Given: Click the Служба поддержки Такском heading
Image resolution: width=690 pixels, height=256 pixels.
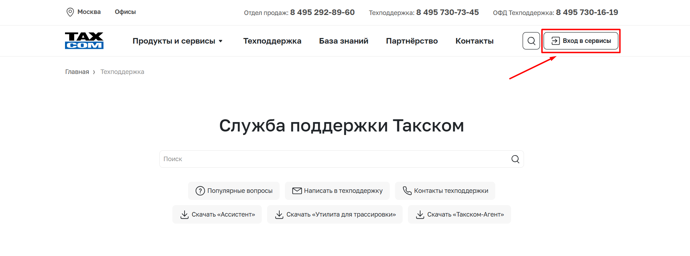Looking at the screenshot, I should [x=342, y=126].
